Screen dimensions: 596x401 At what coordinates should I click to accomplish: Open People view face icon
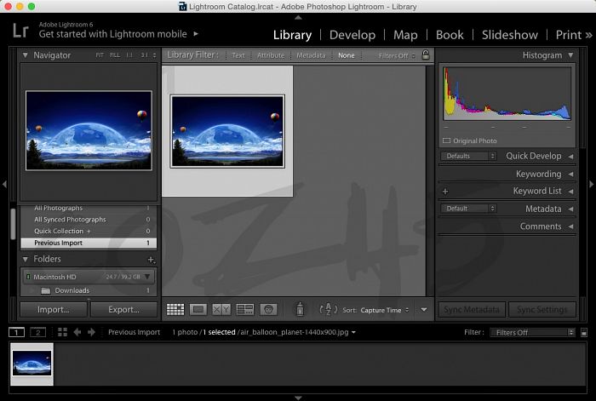coord(268,310)
